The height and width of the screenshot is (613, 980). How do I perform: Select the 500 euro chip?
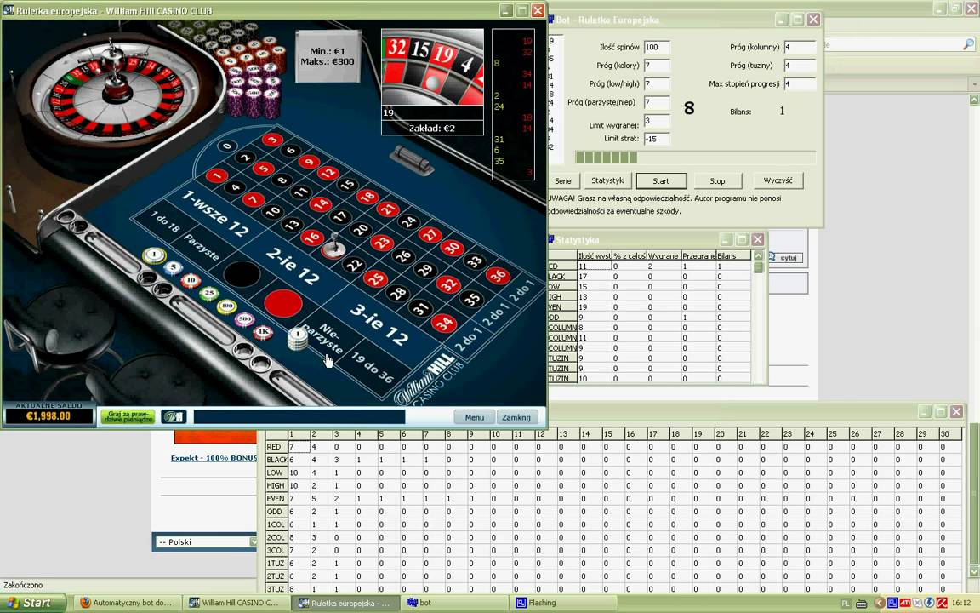[244, 319]
